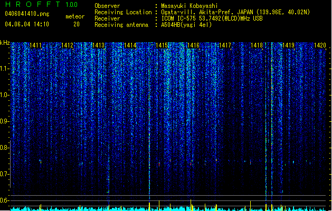Click the 1414 time marker
This screenshot has width=332, height=211.
click(130, 45)
